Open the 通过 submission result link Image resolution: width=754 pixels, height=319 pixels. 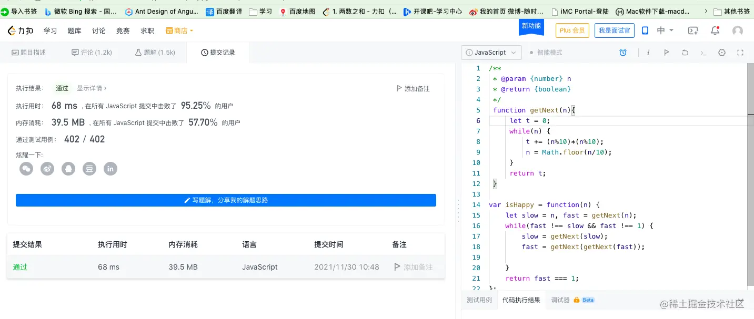20,267
